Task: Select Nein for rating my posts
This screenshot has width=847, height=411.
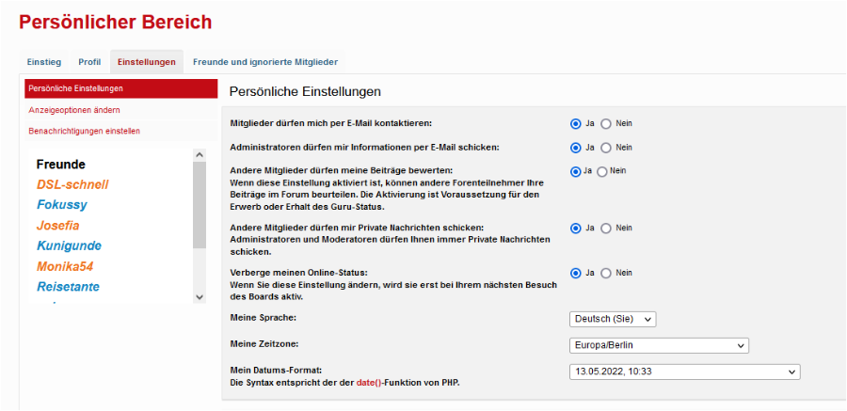Action: pos(601,171)
